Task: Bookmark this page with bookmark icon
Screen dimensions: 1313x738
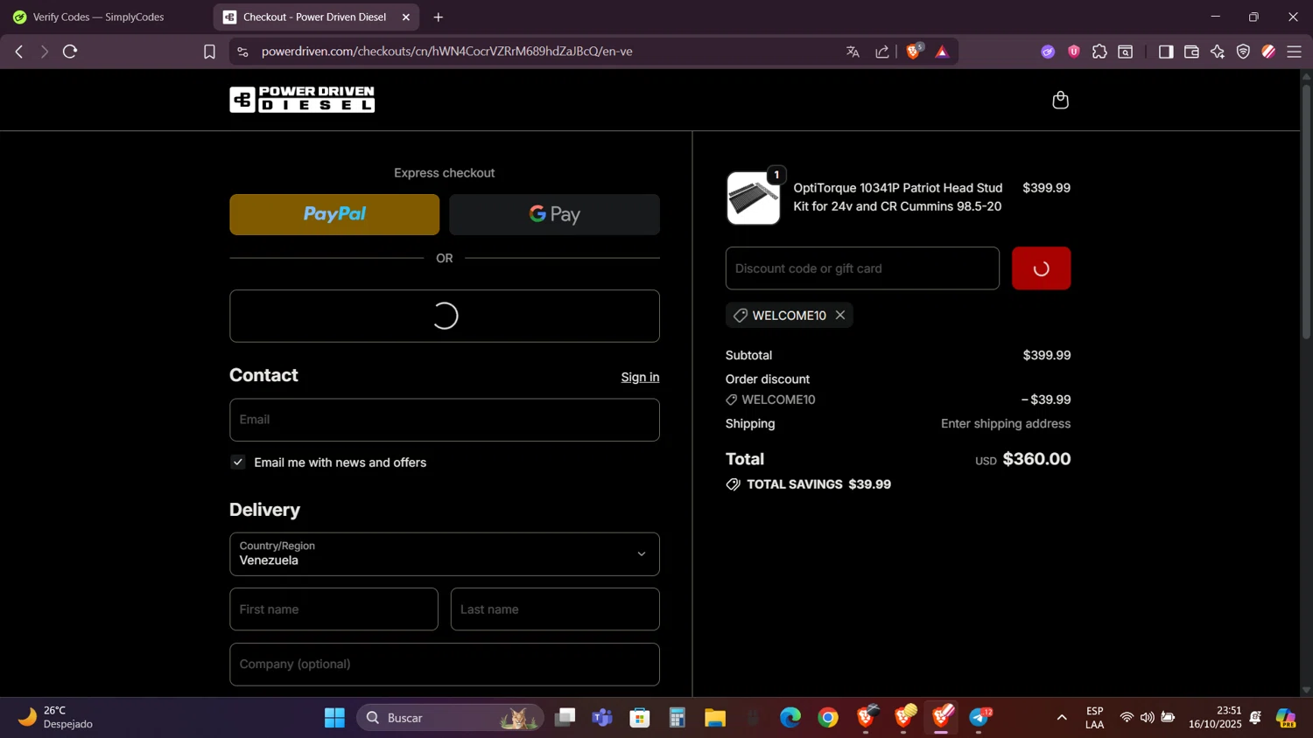Action: (x=209, y=52)
